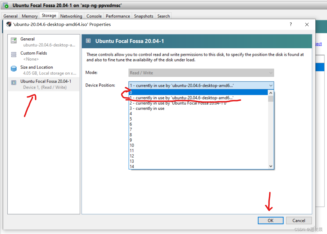Choose device position 11
327x234 pixels.
pos(198,151)
